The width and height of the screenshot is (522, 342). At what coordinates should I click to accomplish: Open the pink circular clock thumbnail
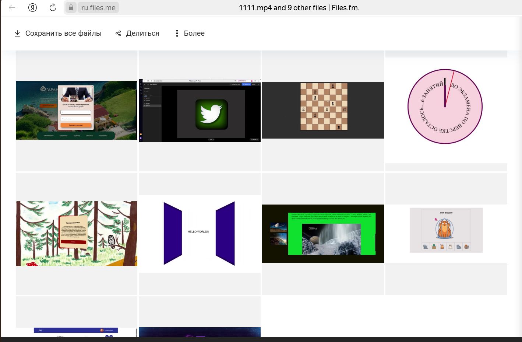coord(446,107)
